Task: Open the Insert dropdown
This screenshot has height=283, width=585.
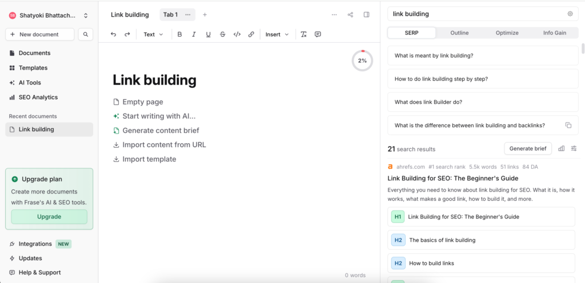Action: click(x=277, y=34)
